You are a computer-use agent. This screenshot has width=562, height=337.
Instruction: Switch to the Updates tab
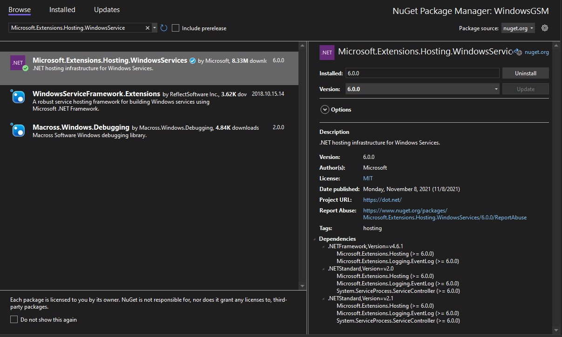click(x=107, y=9)
